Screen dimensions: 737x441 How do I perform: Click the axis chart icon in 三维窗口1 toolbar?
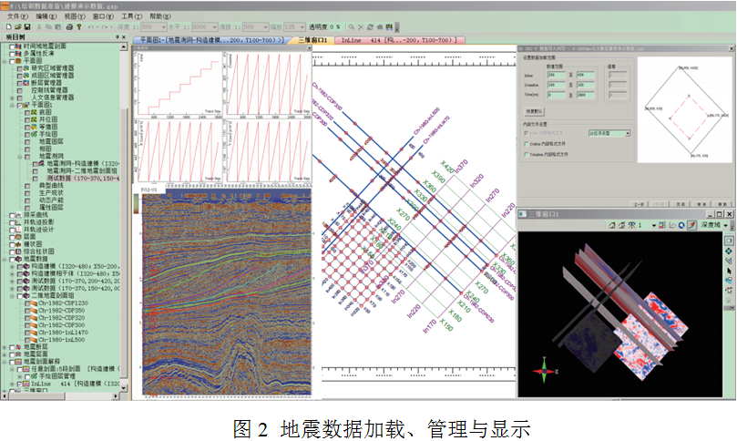pyautogui.click(x=672, y=225)
